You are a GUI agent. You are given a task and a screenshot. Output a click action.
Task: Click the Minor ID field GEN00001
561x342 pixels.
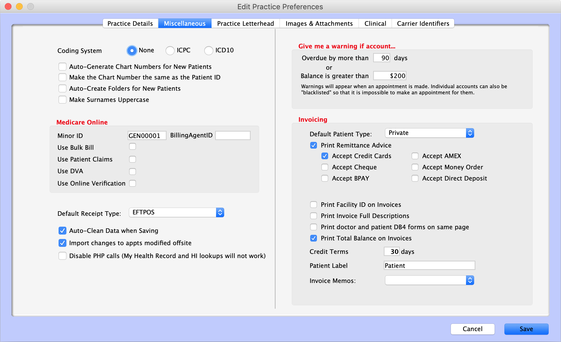tap(147, 136)
